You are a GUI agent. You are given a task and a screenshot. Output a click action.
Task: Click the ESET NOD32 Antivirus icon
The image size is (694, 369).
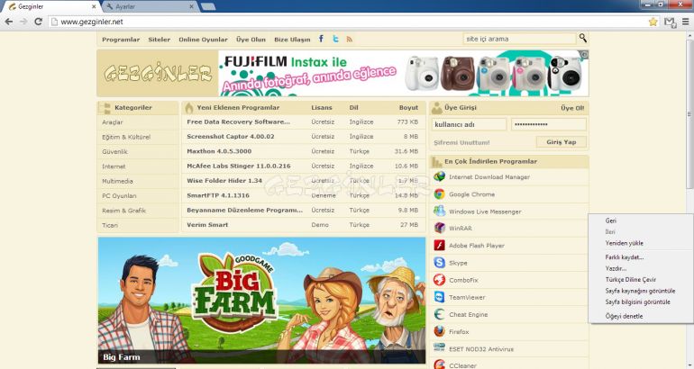(439, 348)
